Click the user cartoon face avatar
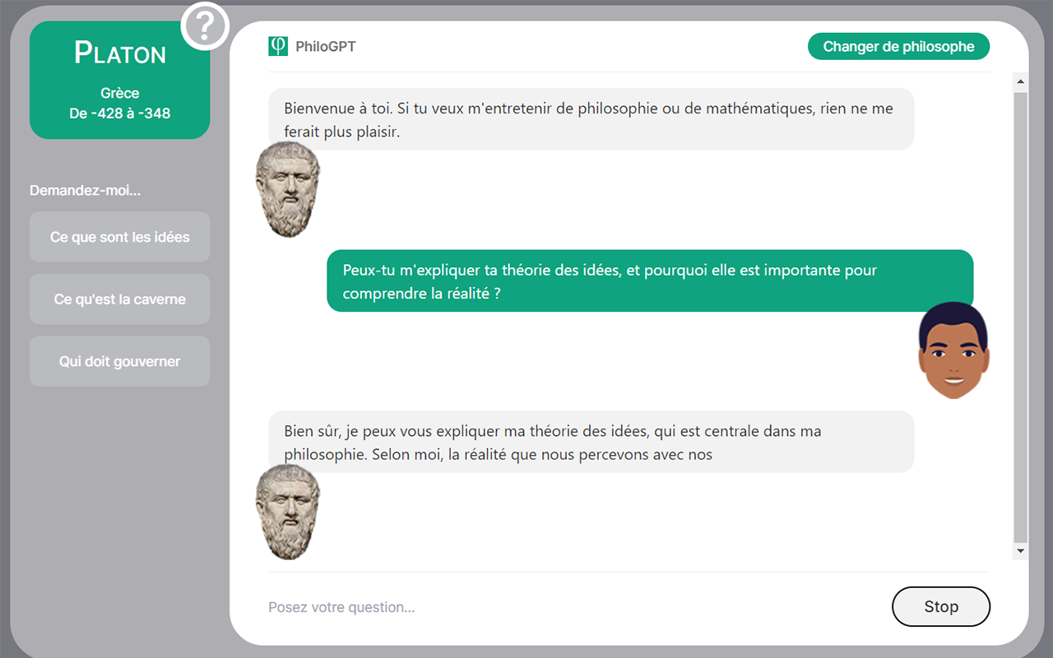This screenshot has width=1053, height=658. click(953, 350)
